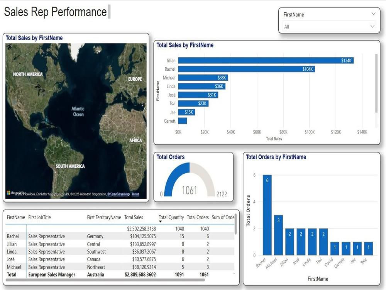Select the Michael row in the table
Image resolution: width=386 pixels, height=290 pixels.
click(x=120, y=267)
